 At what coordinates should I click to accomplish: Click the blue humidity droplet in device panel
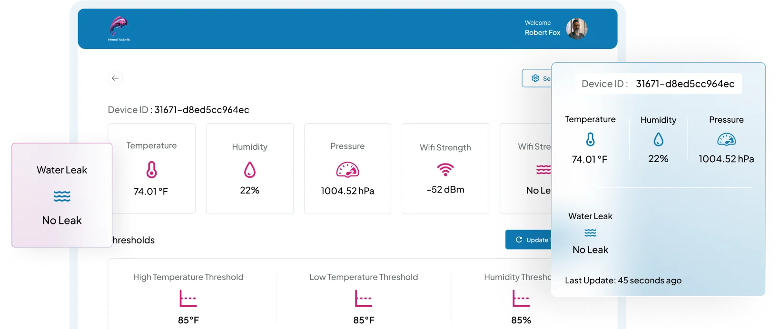658,139
